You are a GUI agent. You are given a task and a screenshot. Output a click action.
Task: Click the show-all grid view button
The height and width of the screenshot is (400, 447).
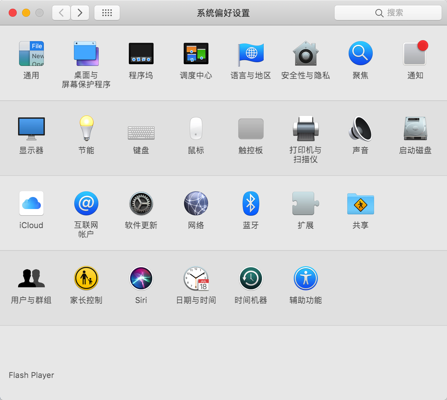click(107, 12)
